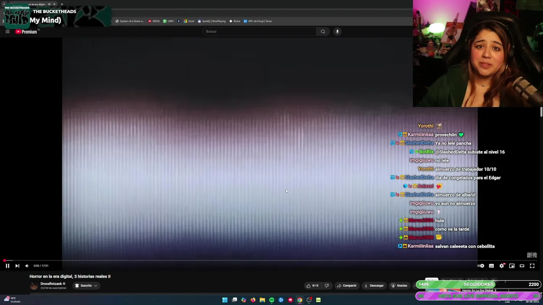Like the video with thumbs up
543x305 pixels.
click(308, 286)
